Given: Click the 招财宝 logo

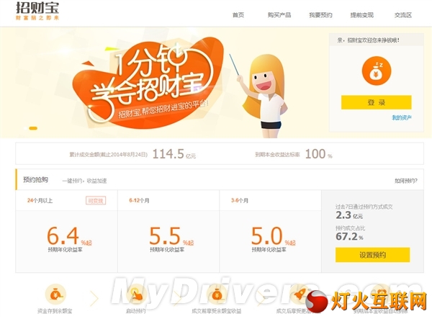Looking at the screenshot, I should [x=37, y=11].
